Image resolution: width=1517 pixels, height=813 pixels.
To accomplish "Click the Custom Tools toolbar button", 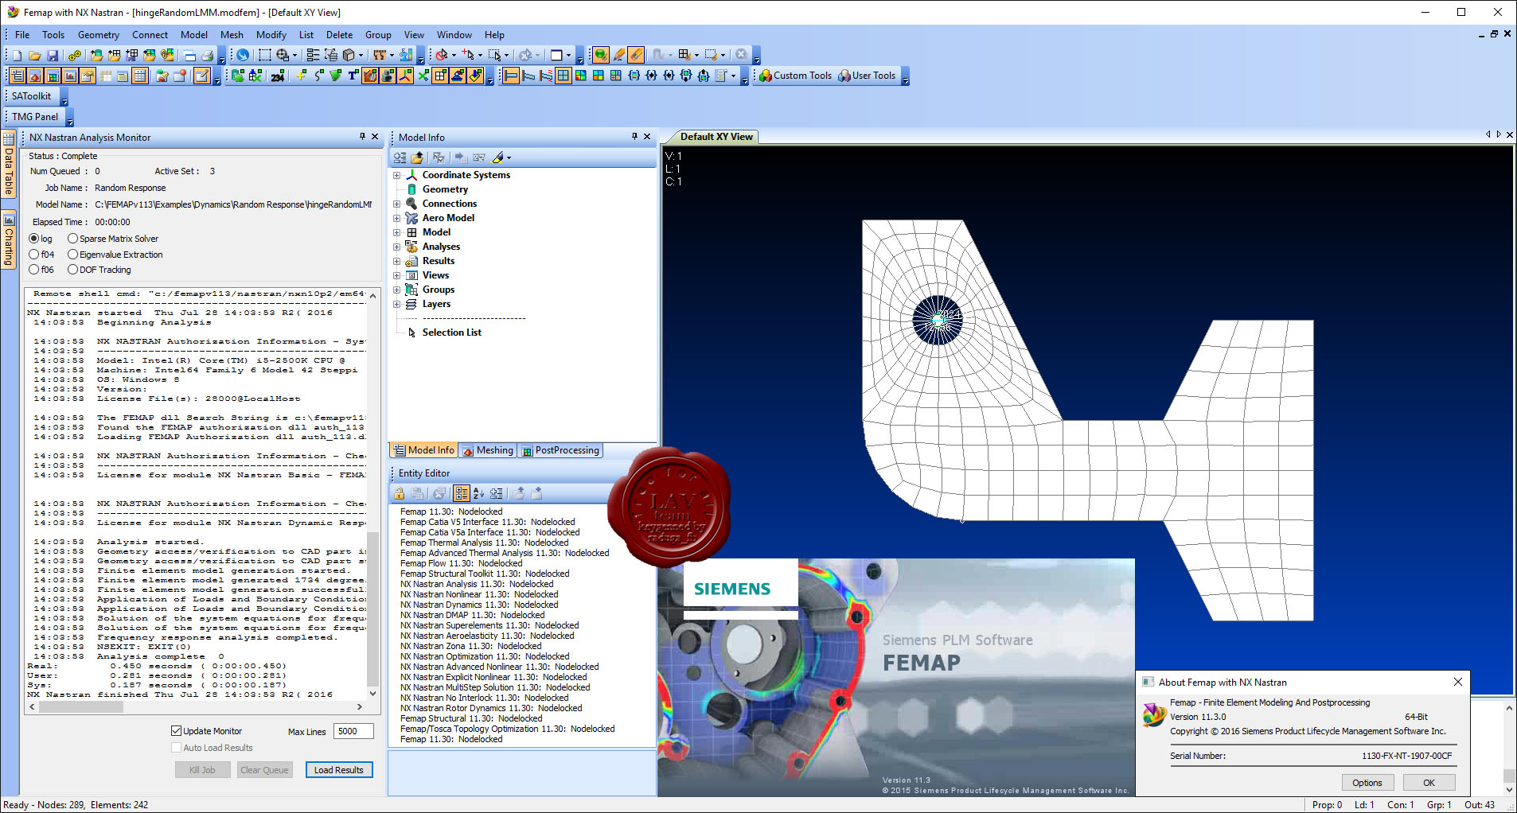I will tap(794, 76).
